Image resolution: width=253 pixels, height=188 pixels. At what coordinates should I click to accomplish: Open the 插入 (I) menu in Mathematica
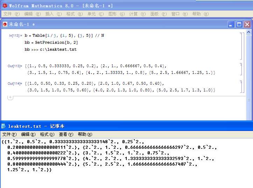(54, 14)
